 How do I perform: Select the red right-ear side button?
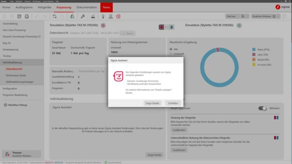(161, 27)
